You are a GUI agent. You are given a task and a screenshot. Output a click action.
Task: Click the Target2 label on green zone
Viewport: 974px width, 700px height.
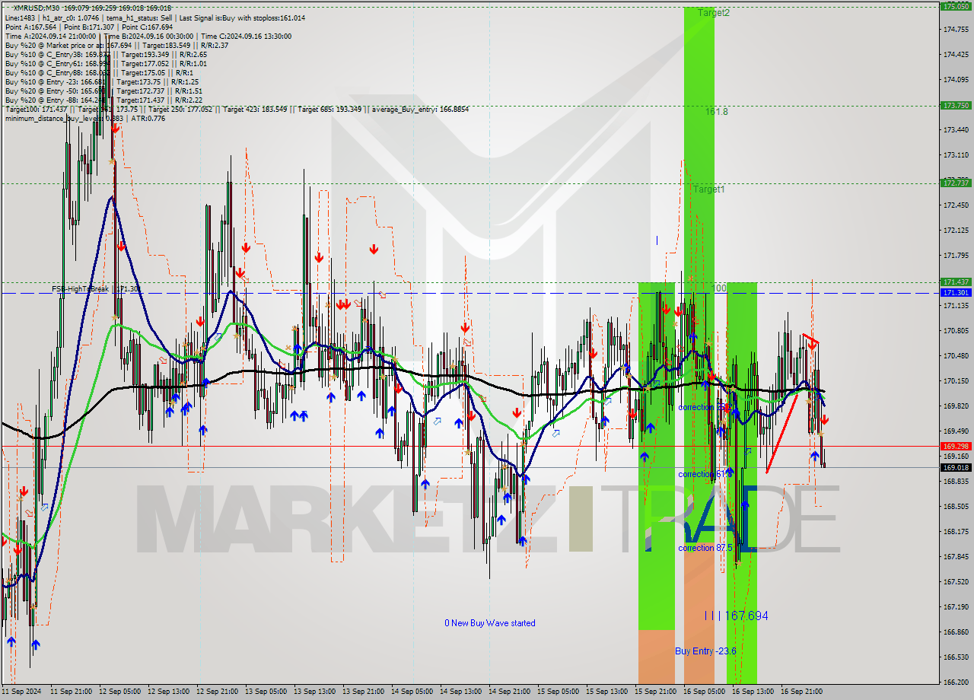714,13
